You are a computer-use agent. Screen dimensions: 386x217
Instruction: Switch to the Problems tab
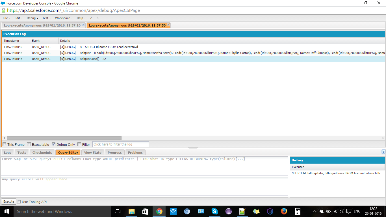(x=135, y=153)
